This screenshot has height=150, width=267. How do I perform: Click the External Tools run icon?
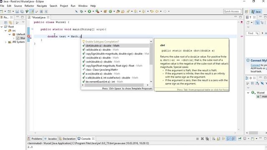(97, 11)
